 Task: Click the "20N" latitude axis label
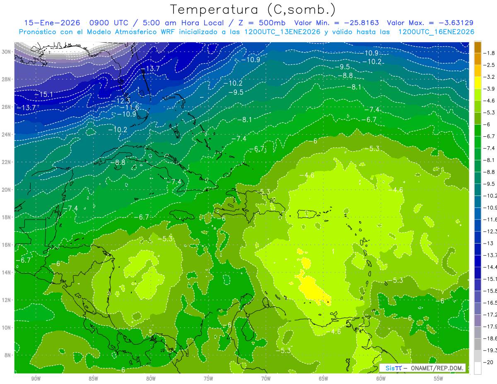[x=7, y=189]
